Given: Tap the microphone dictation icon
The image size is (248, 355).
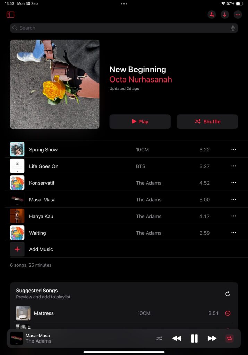Looking at the screenshot, I should click(x=233, y=28).
